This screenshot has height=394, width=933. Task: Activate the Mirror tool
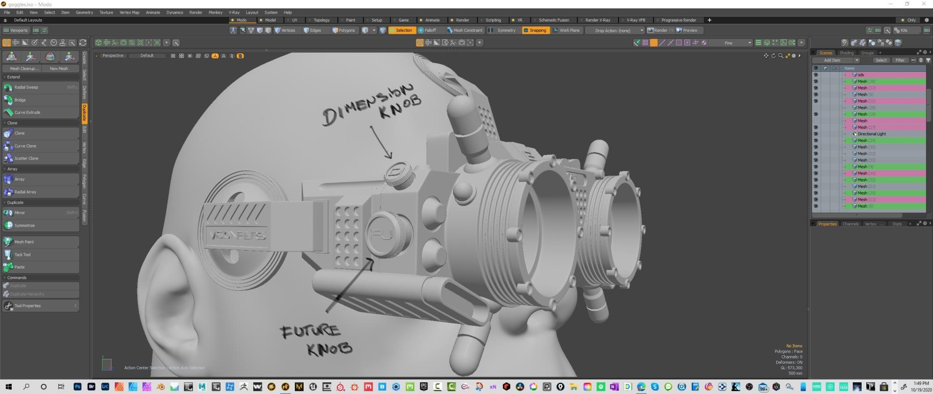click(x=41, y=213)
